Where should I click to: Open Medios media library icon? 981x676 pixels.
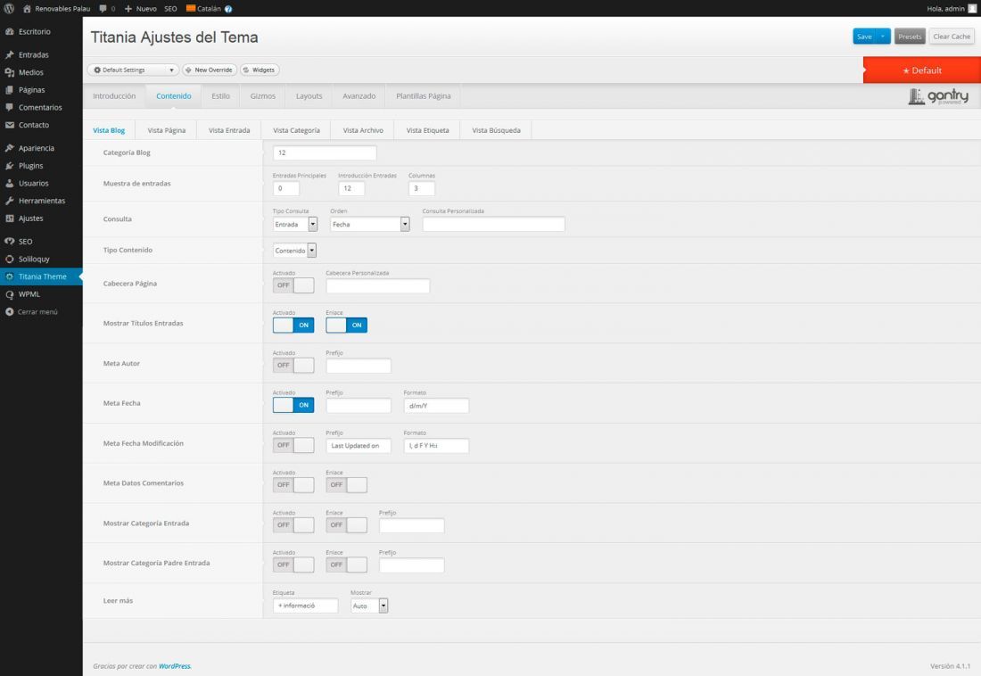(10, 72)
